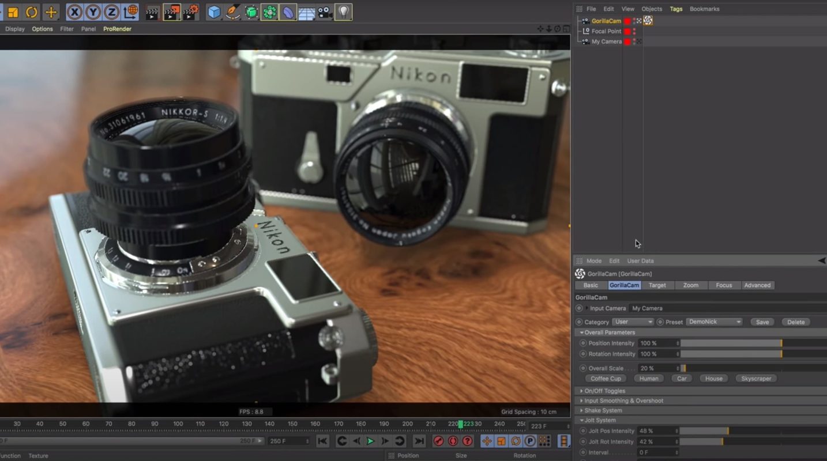
Task: Click the Record Active Objects key button
Action: (438, 441)
